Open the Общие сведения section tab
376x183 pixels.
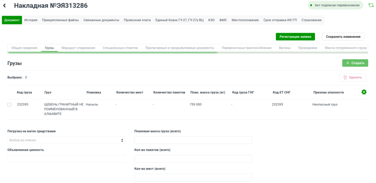pyautogui.click(x=24, y=48)
